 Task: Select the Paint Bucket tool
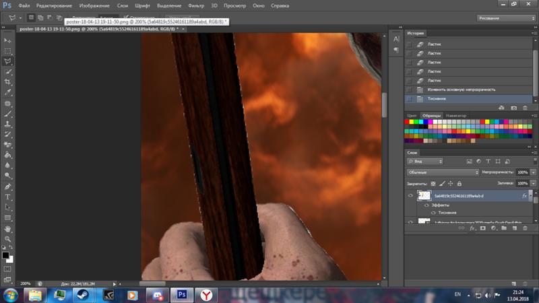pyautogui.click(x=7, y=155)
